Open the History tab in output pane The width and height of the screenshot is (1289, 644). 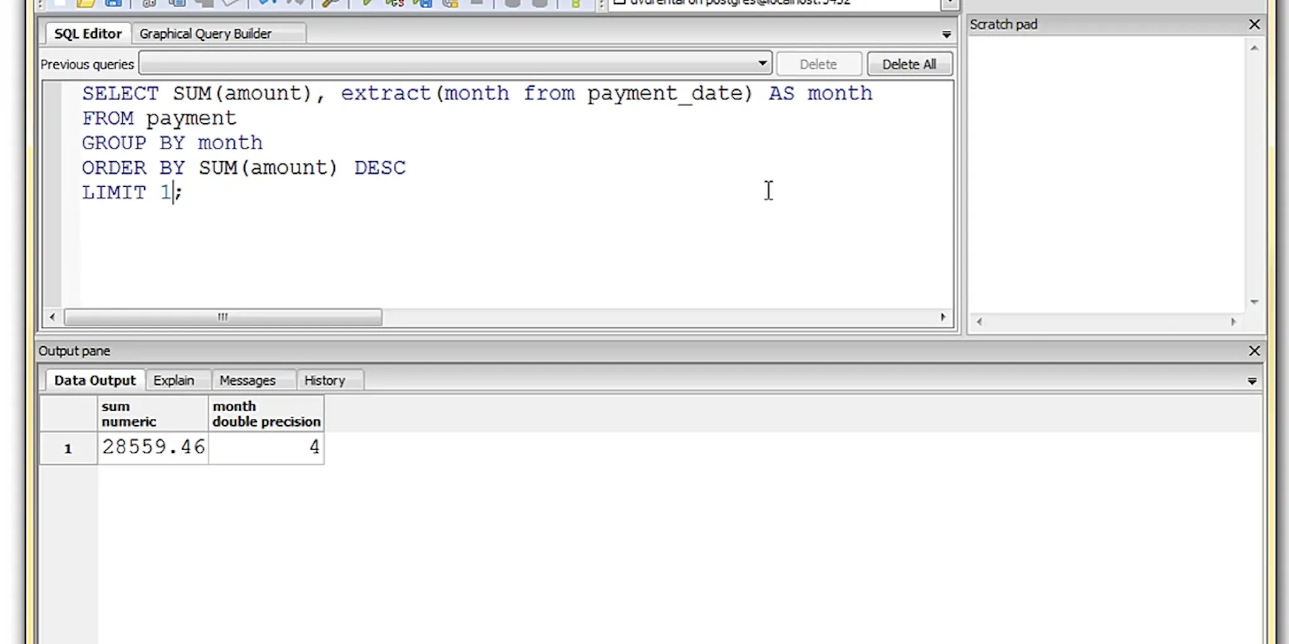tap(324, 380)
